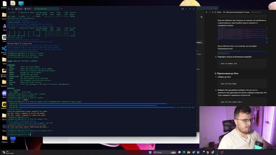Image resolution: width=276 pixels, height=155 pixels.
Task: Select the 'aios-cli hive select-tier' code block
Action: [242, 102]
